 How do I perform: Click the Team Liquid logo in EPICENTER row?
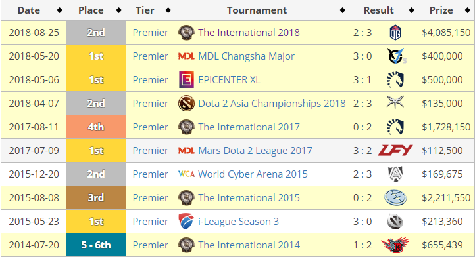click(395, 80)
